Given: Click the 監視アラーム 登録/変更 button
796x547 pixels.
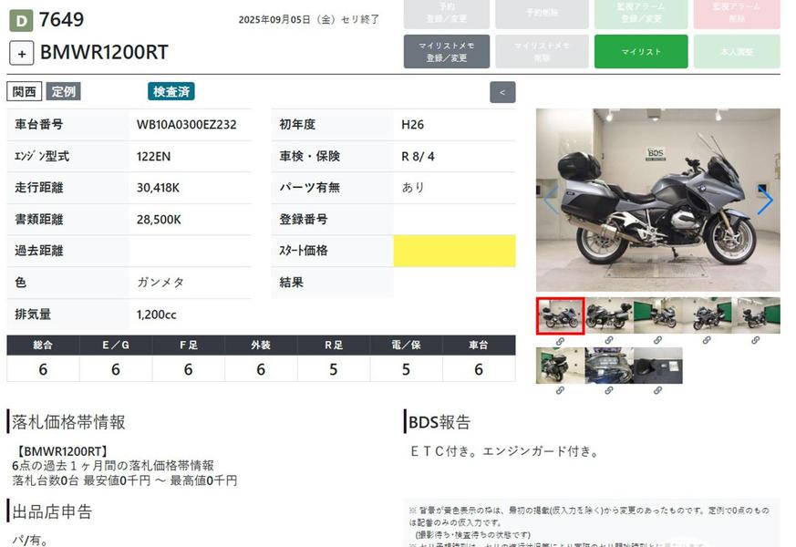Looking at the screenshot, I should click(640, 15).
